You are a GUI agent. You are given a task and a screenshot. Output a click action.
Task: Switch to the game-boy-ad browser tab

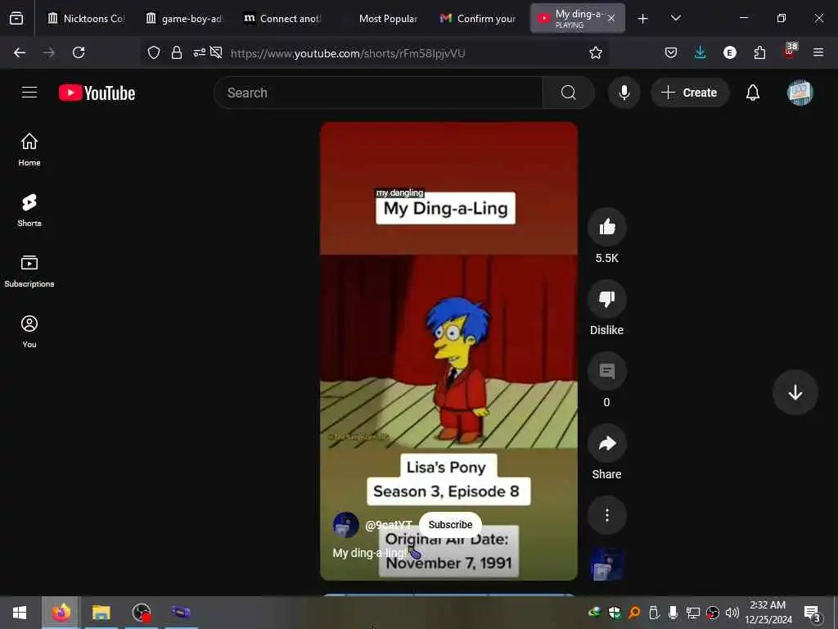pyautogui.click(x=184, y=18)
